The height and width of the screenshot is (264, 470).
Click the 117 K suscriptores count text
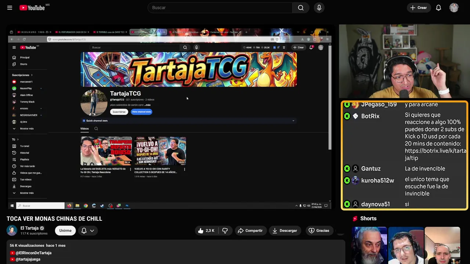[x=34, y=234]
